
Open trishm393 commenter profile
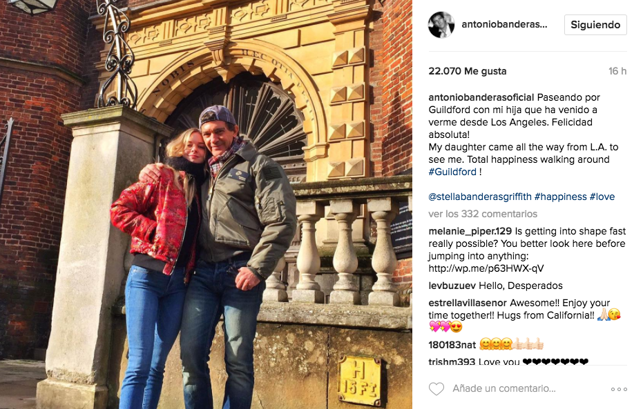pos(452,362)
